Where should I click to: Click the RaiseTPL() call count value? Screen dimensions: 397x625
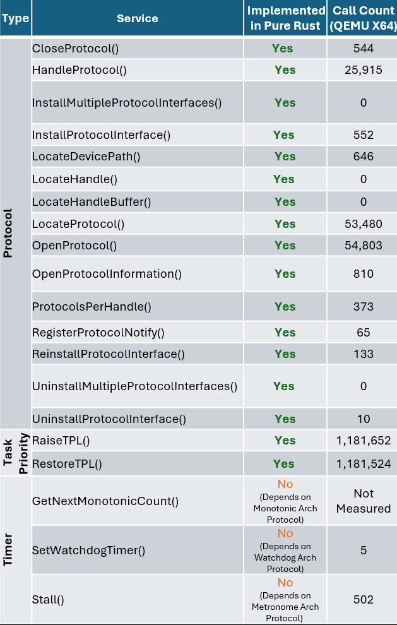tap(363, 441)
